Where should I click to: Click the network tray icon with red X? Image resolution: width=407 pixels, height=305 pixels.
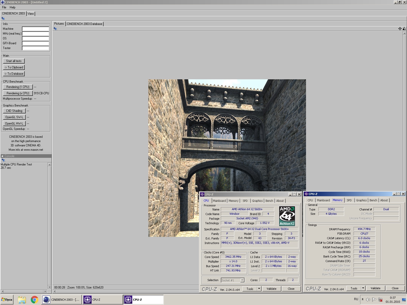pos(380,300)
